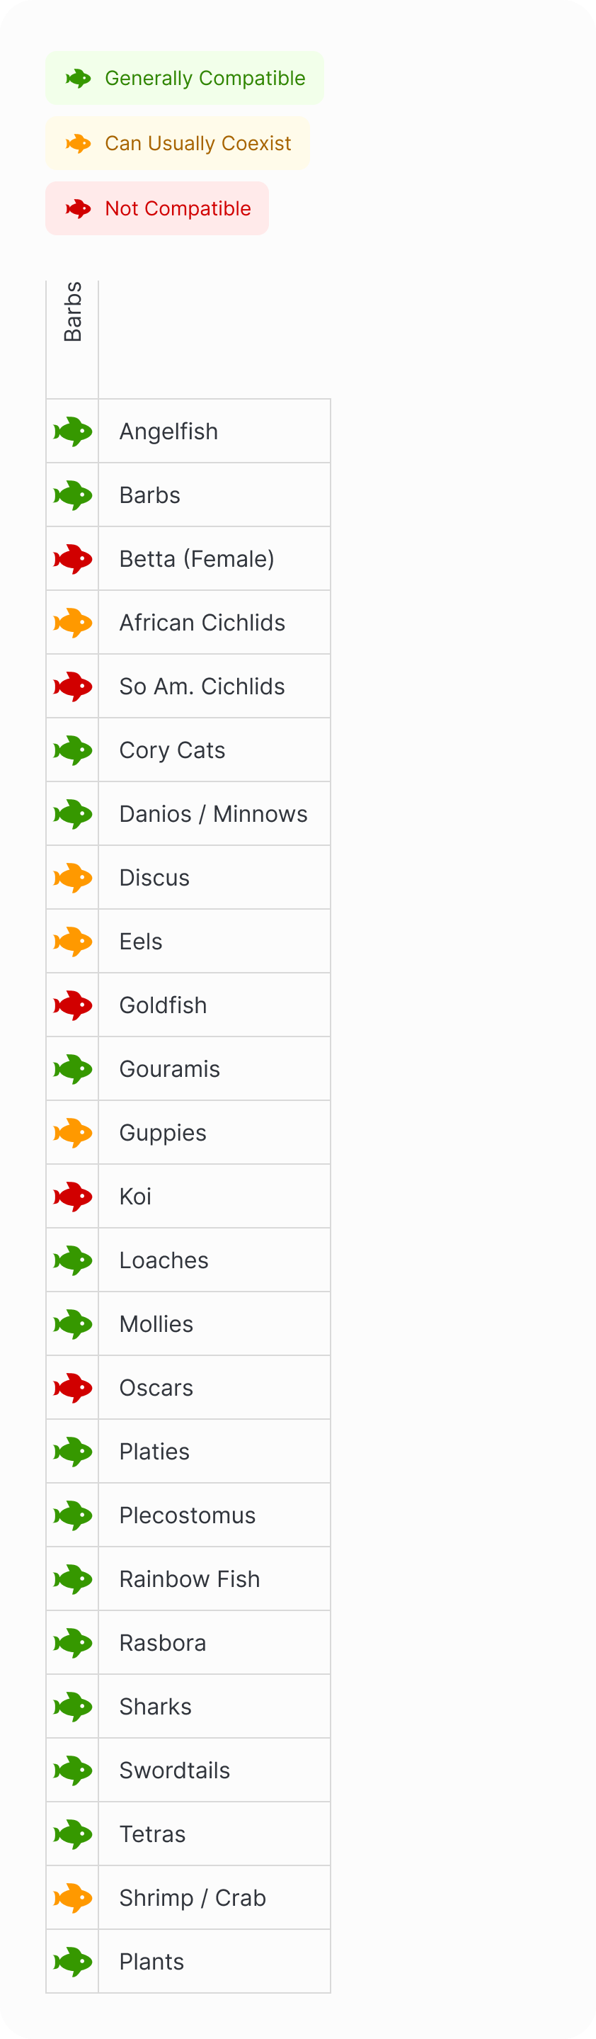Select the Plecostomus row label
596x2039 pixels.
point(188,1515)
